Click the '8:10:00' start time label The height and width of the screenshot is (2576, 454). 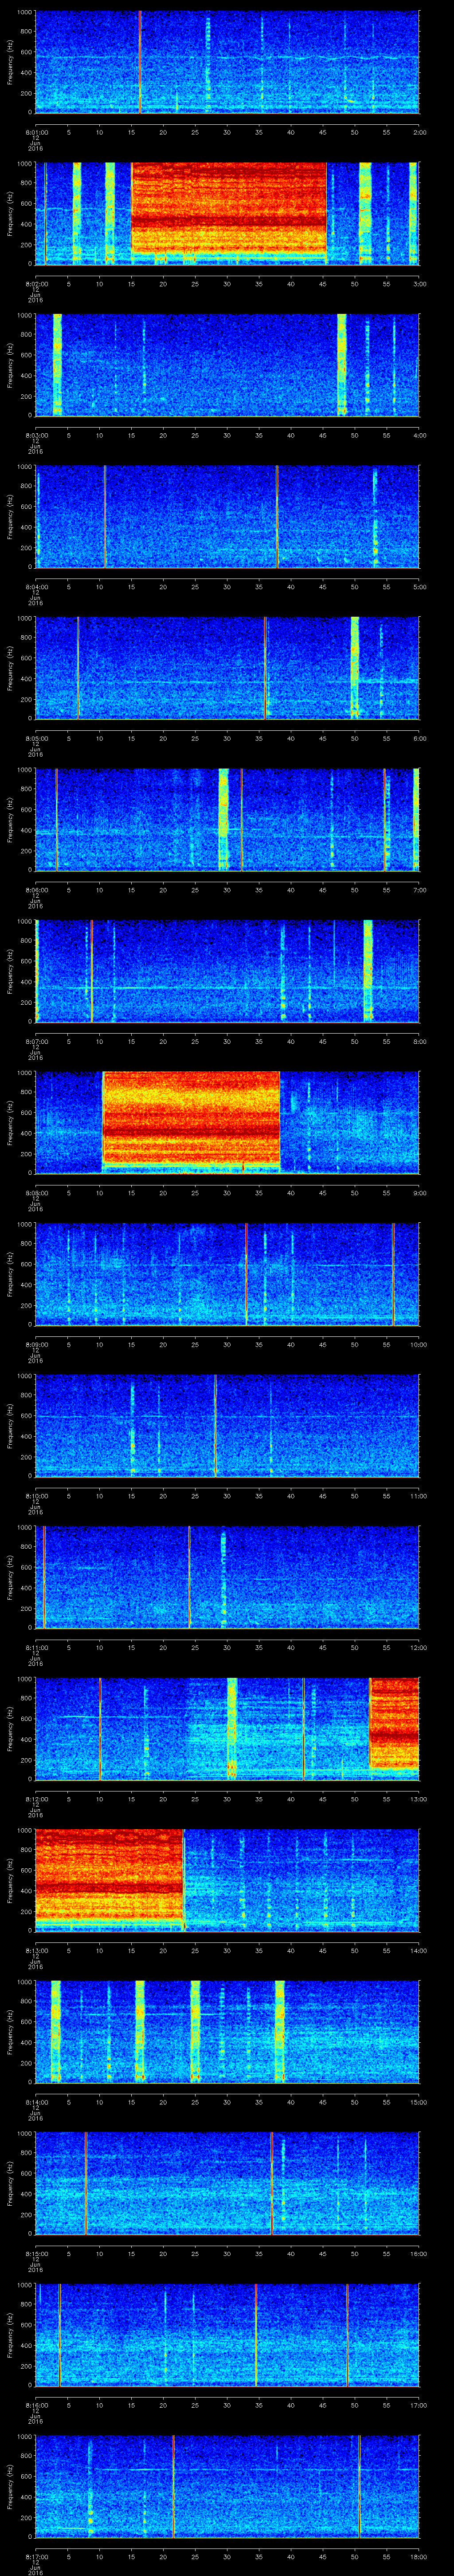coord(36,1496)
